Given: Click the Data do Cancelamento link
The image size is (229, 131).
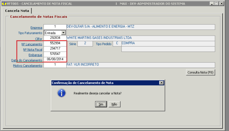Looking at the screenshot, I should (x=27, y=60).
